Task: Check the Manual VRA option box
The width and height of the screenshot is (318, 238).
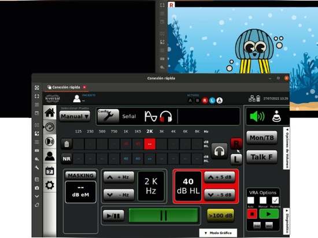Action: point(263,200)
